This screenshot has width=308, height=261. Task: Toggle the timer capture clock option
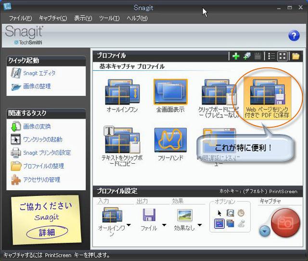(241, 213)
